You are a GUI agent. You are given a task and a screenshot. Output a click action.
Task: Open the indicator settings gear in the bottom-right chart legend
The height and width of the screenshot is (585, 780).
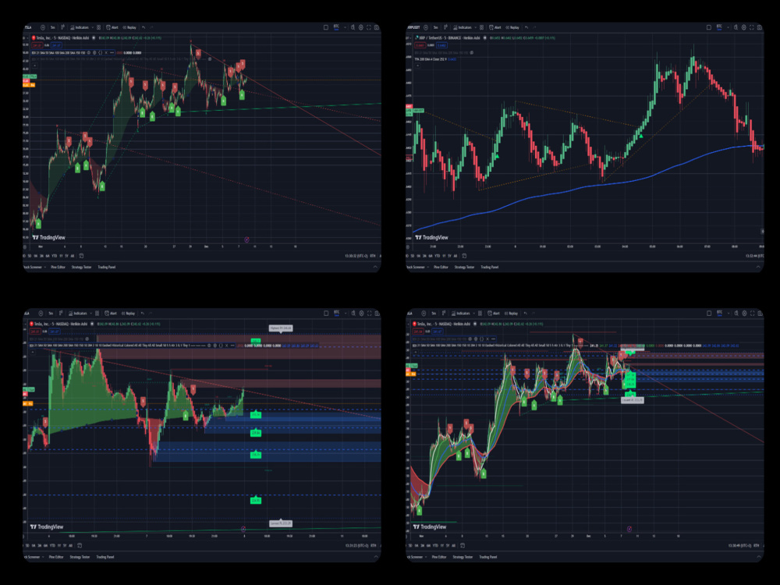(476, 339)
